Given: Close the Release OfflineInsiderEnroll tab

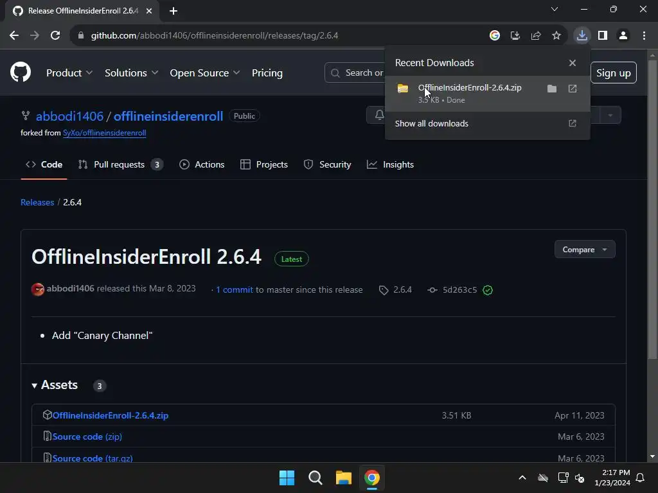Looking at the screenshot, I should [149, 11].
